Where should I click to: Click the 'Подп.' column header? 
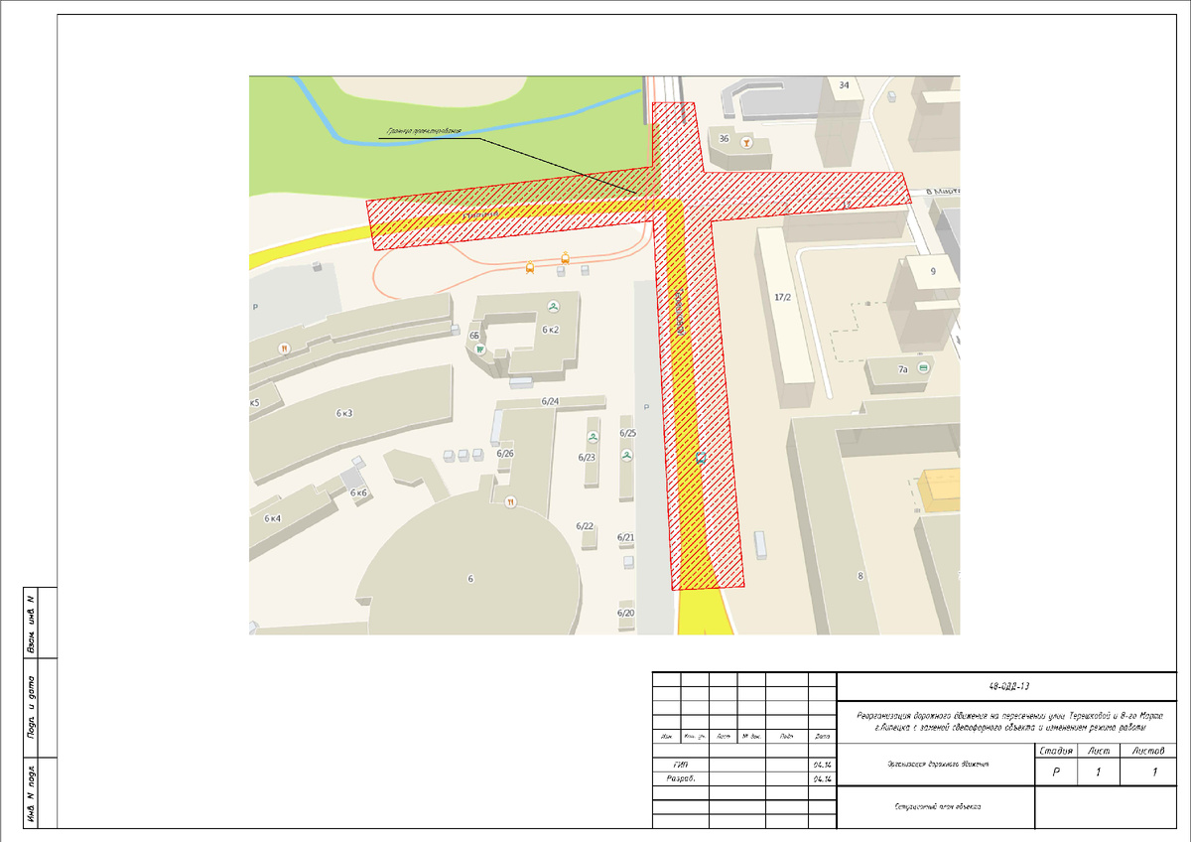(x=786, y=737)
